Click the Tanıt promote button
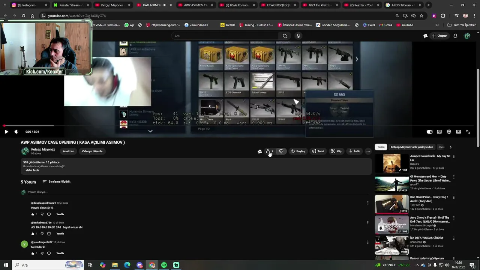Viewport: 480px width, 270px height. pos(318,151)
